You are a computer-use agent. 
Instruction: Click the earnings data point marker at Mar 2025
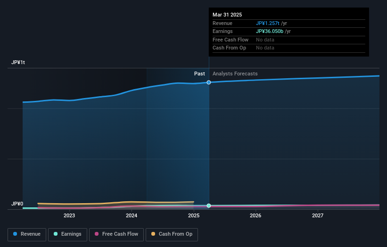[x=209, y=206]
